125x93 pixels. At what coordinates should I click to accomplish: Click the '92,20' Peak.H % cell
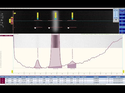[51, 81]
